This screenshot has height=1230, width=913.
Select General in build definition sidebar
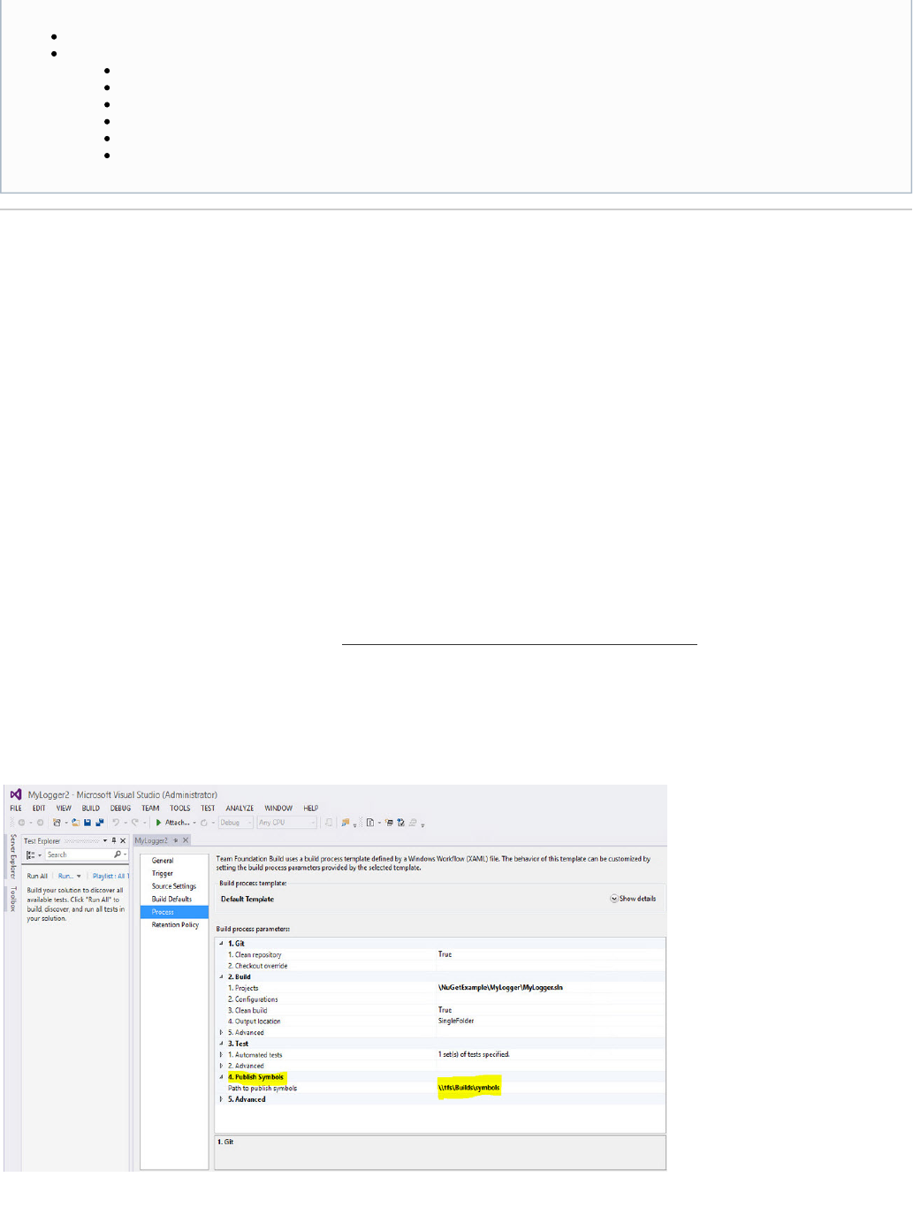[x=163, y=860]
